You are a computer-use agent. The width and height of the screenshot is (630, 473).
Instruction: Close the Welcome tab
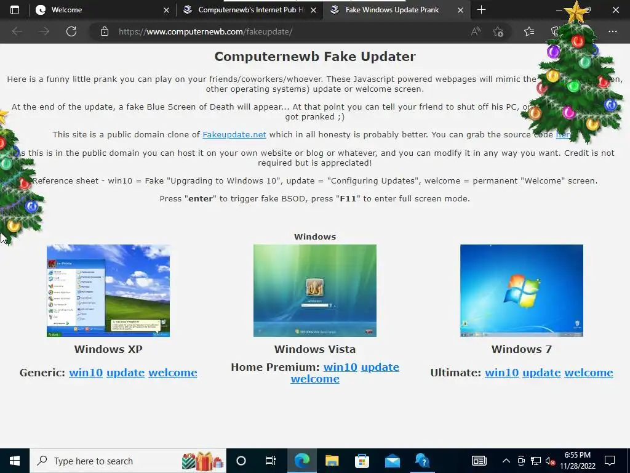click(x=166, y=10)
